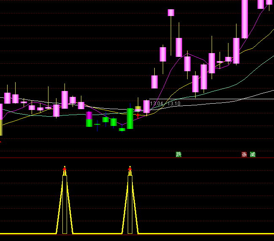Click the red 涨 marker icon
The height and width of the screenshot is (241, 274).
pos(244,155)
